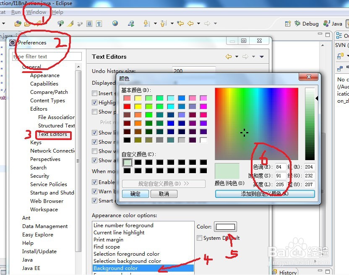349x275 pixels.
Task: Click the Outline view icon
Action: pos(340,35)
